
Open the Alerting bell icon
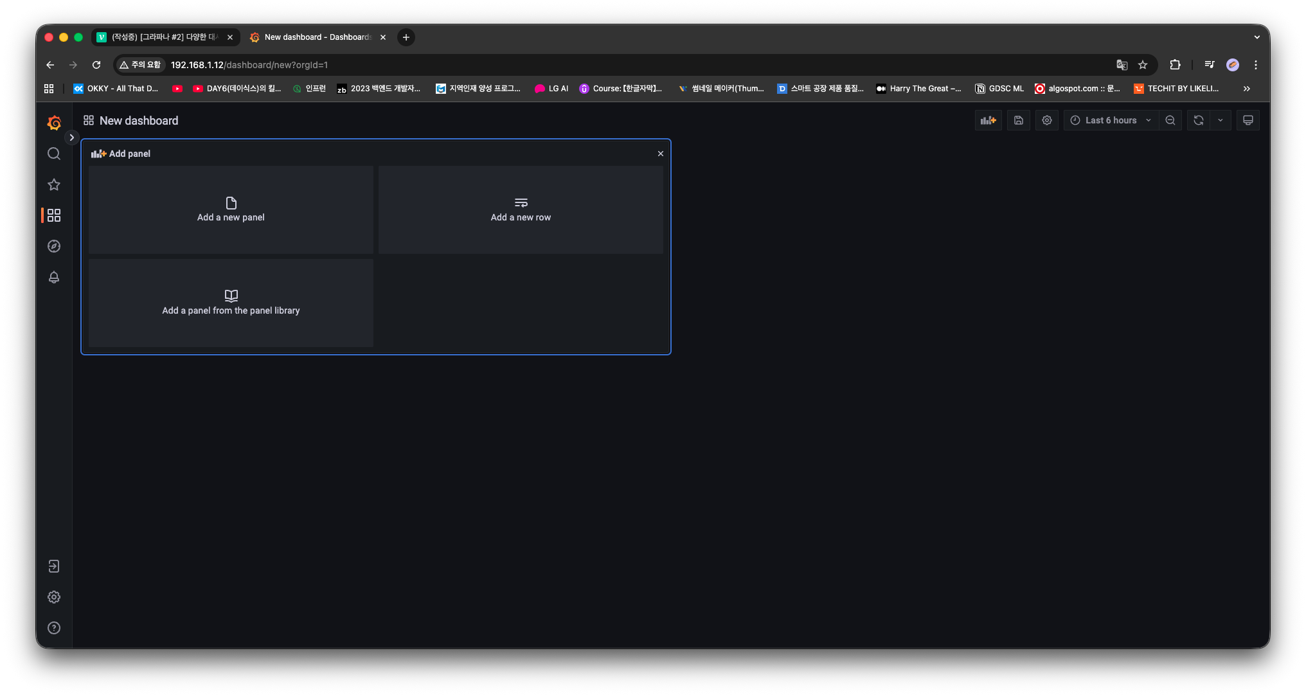click(x=54, y=277)
